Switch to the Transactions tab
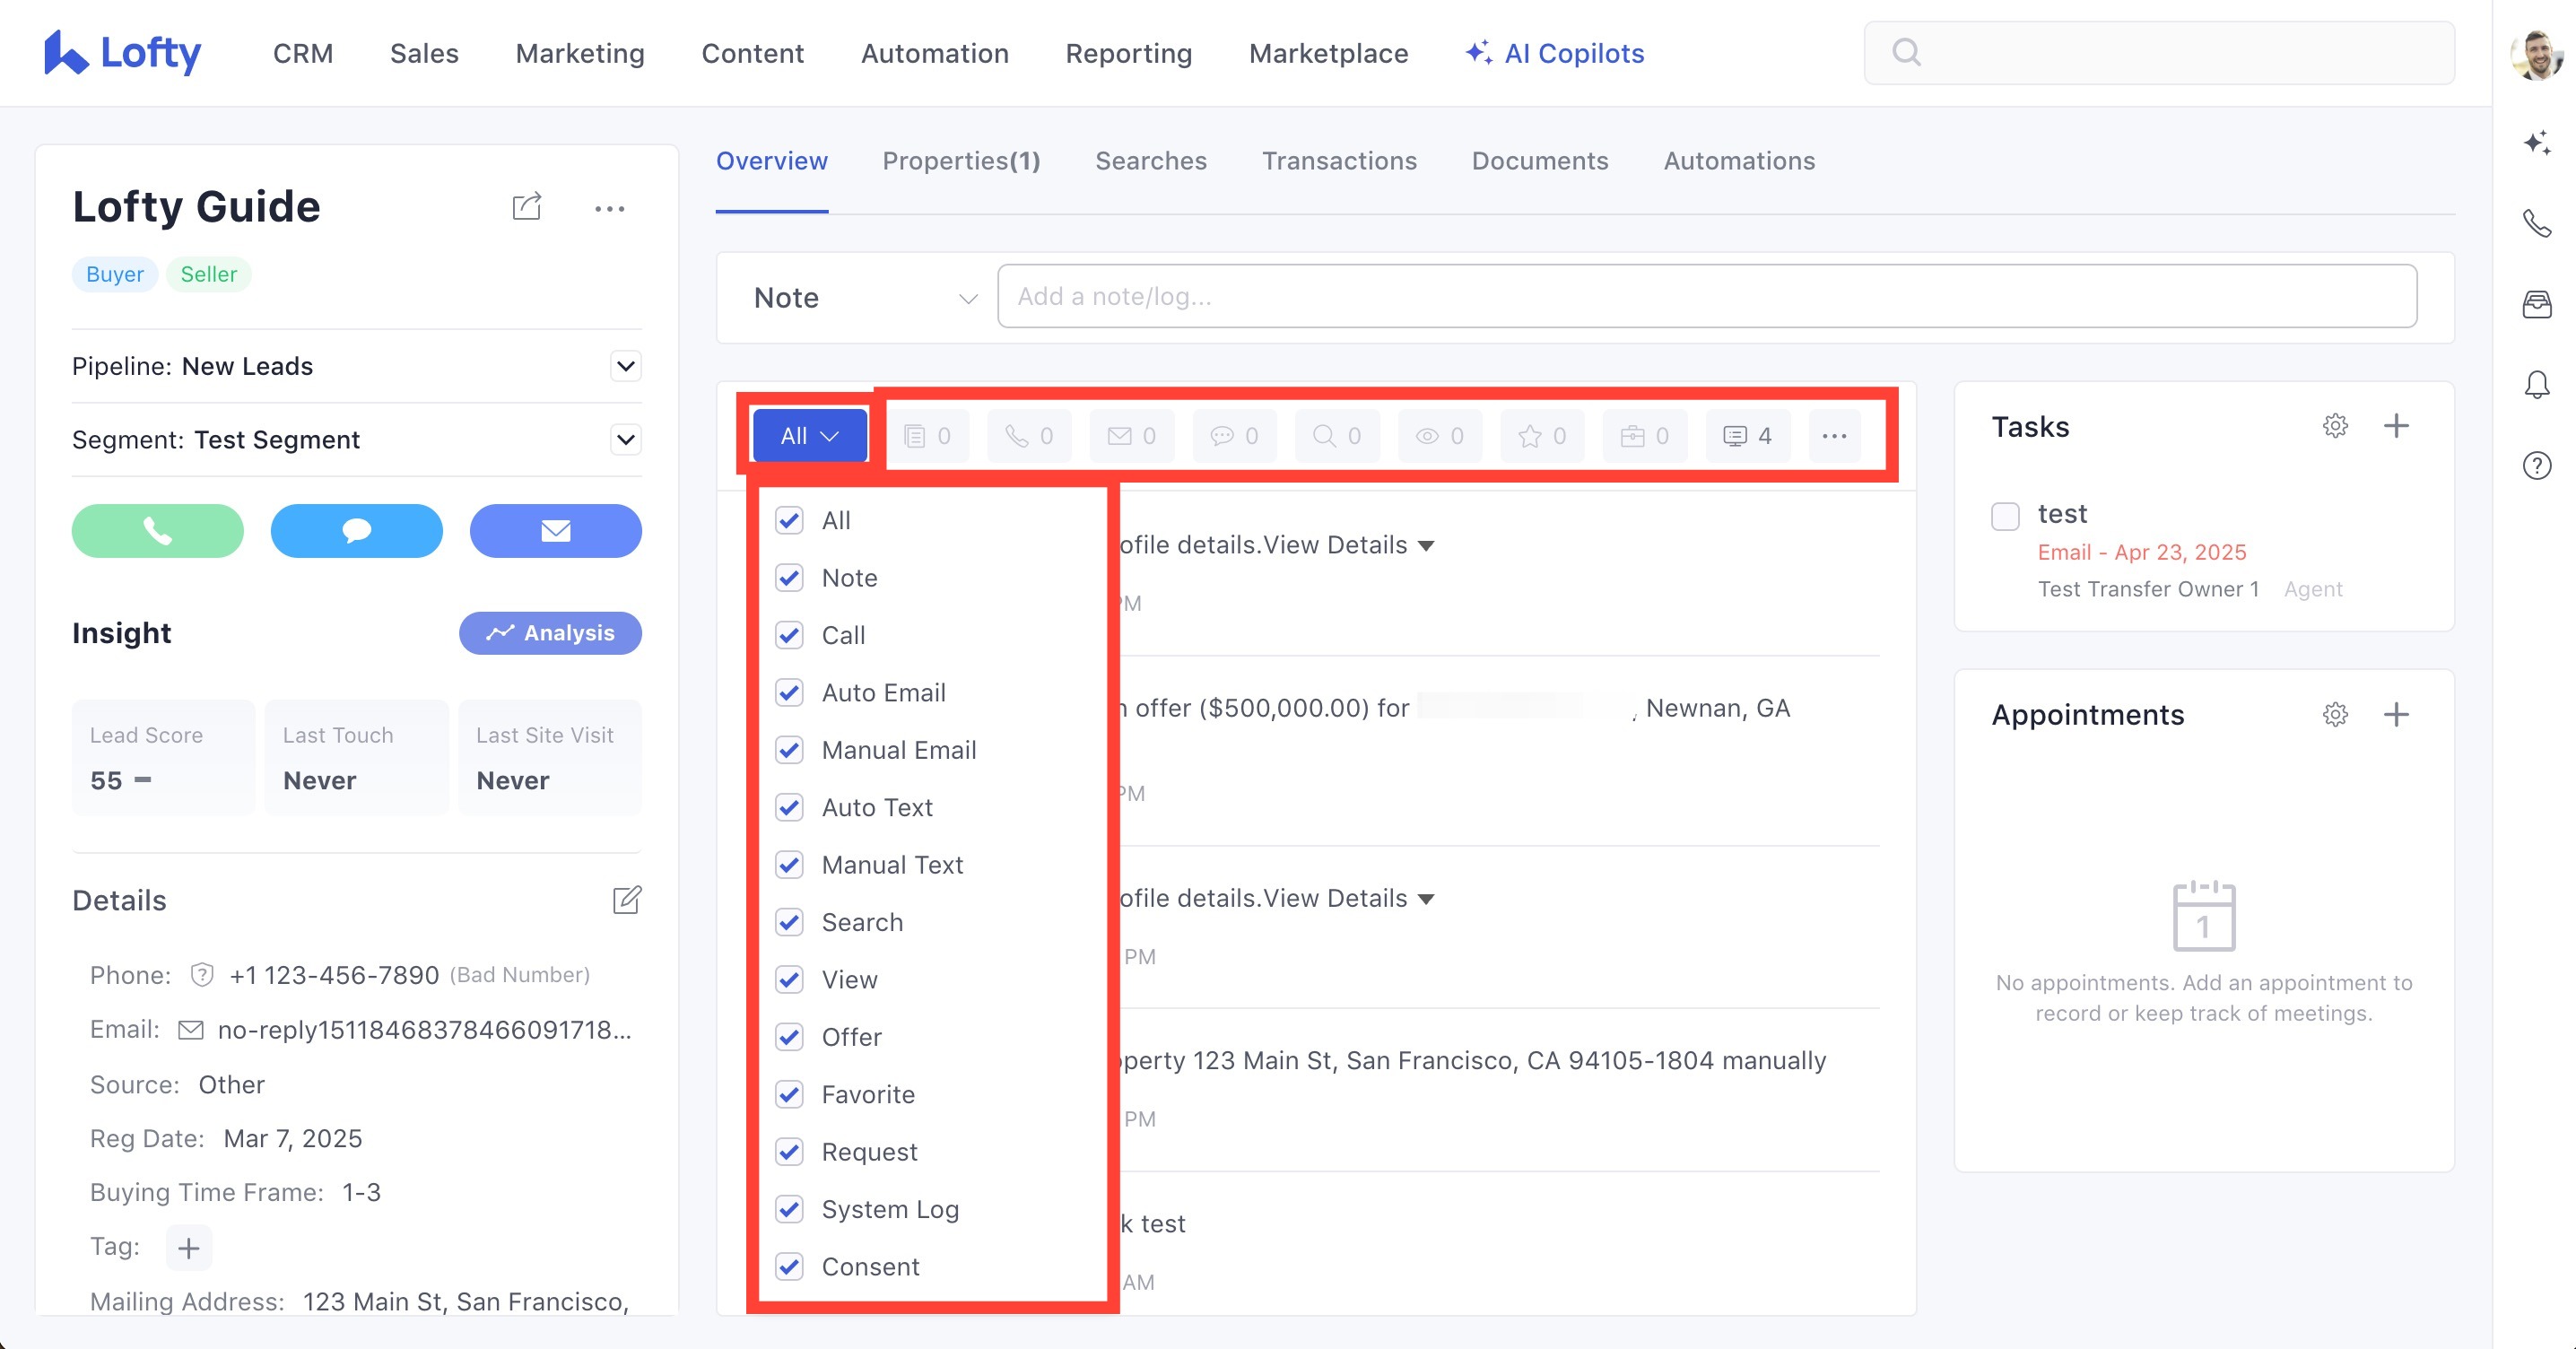The image size is (2576, 1349). (x=1338, y=161)
